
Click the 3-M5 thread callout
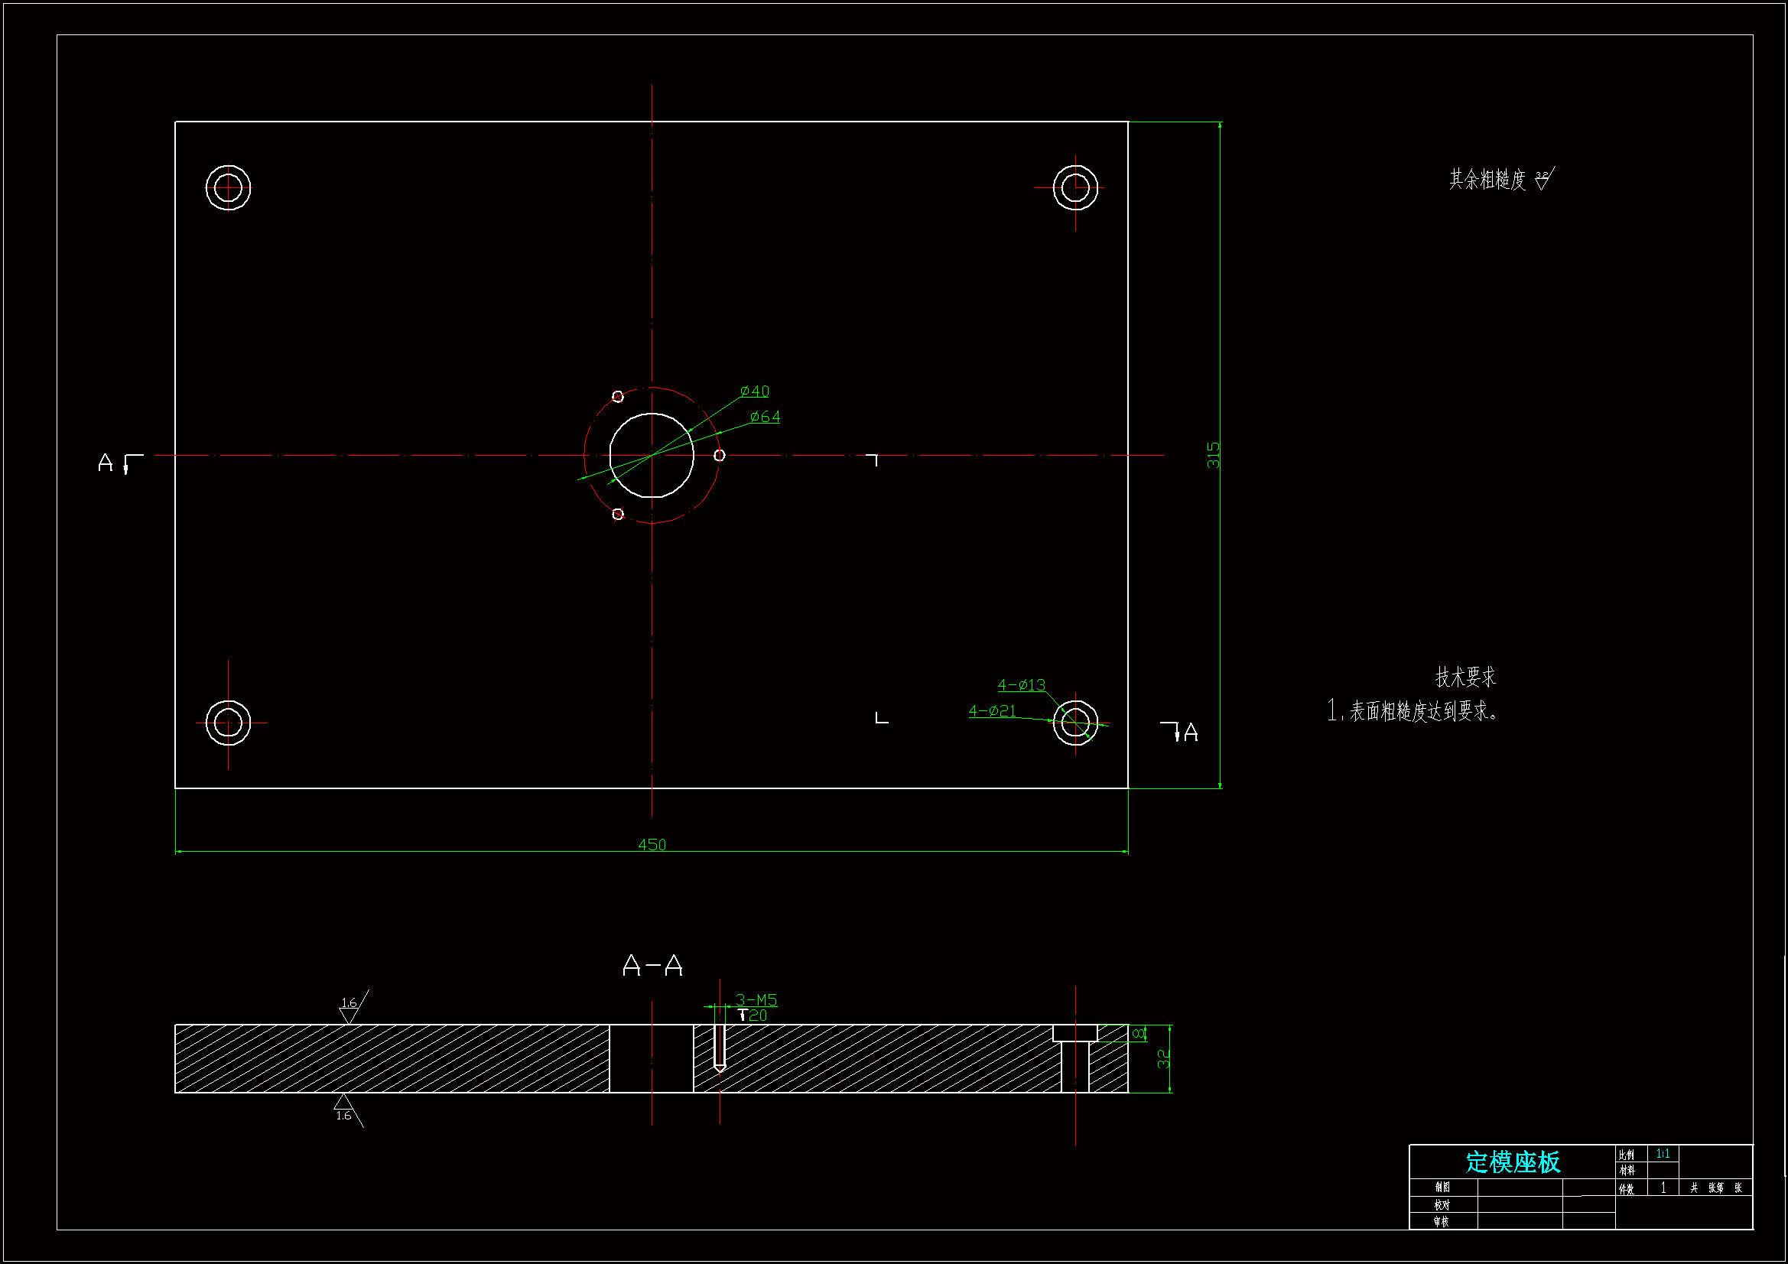click(756, 999)
